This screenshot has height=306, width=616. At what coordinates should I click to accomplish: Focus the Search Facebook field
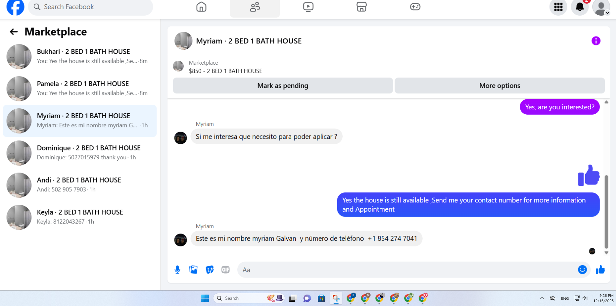click(x=90, y=7)
